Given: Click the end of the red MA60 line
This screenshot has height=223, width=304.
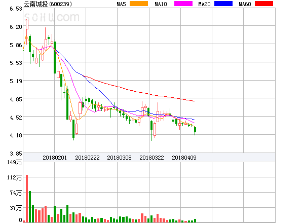Looking at the screenshot, I should click(194, 101).
